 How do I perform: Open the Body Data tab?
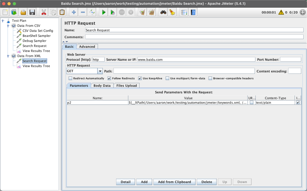coord(102,85)
